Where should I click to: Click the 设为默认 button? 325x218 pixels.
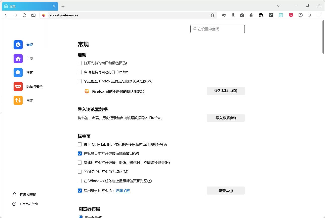point(226,91)
